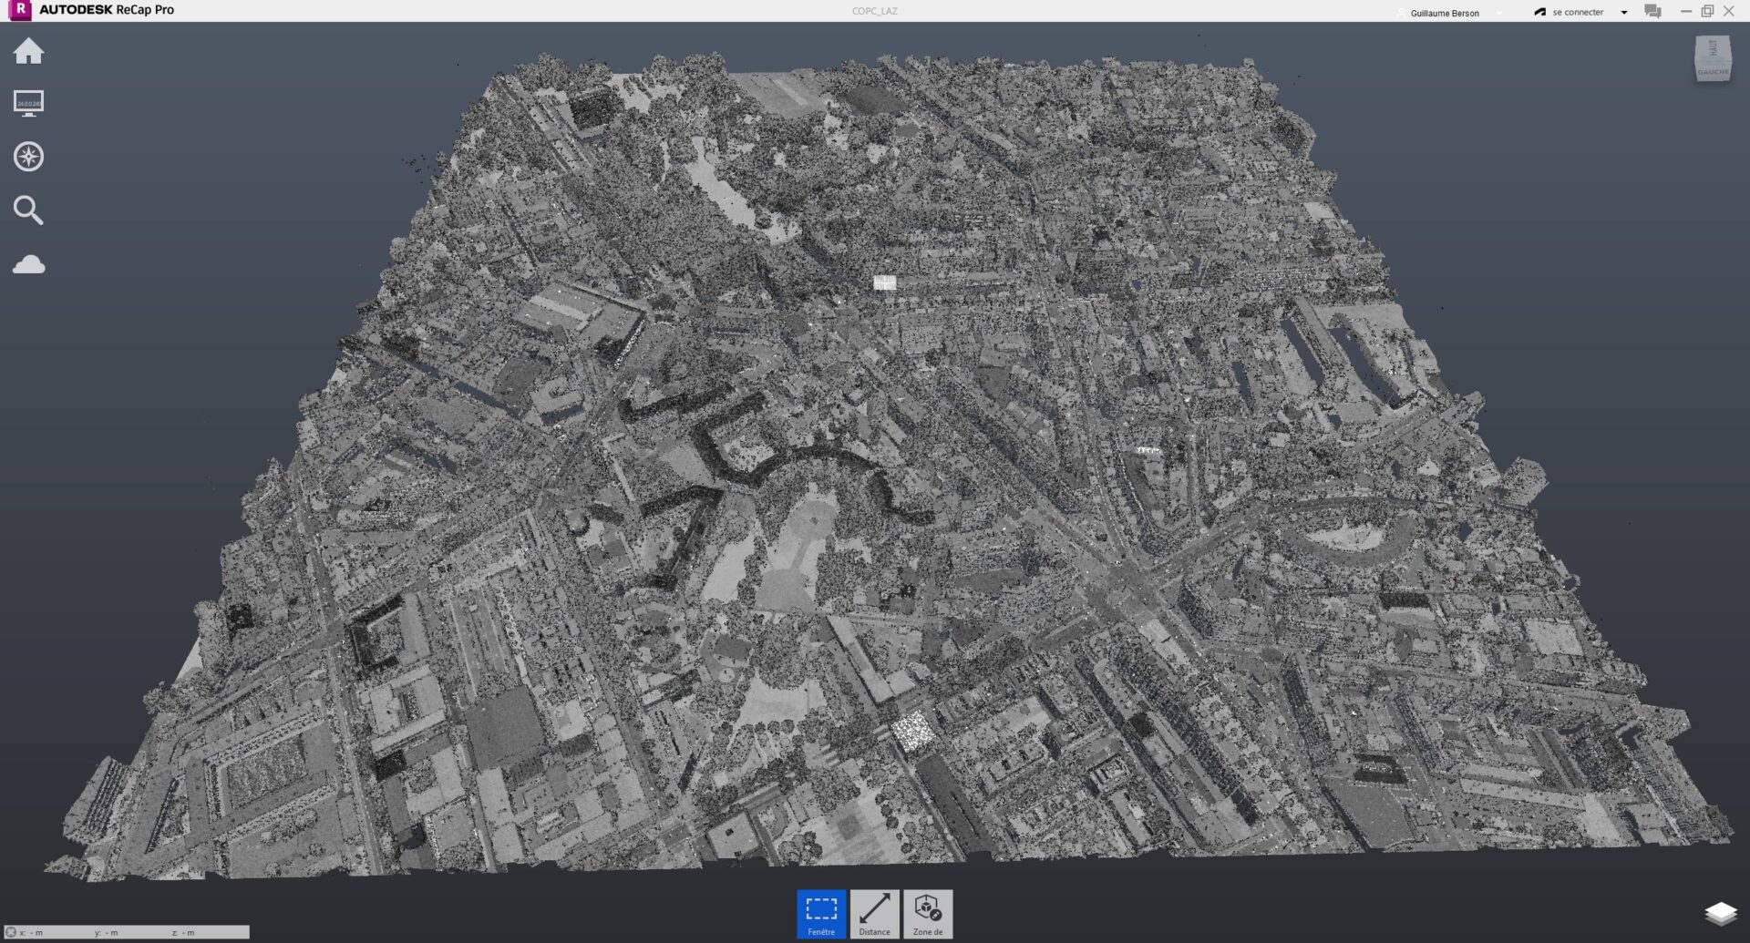Open the navigation compass tool
The image size is (1750, 943).
click(x=28, y=156)
